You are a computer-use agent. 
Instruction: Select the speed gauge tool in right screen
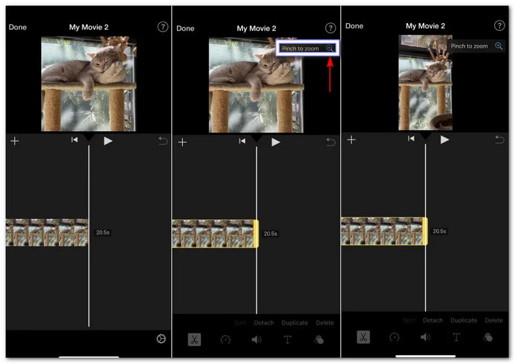click(x=395, y=337)
